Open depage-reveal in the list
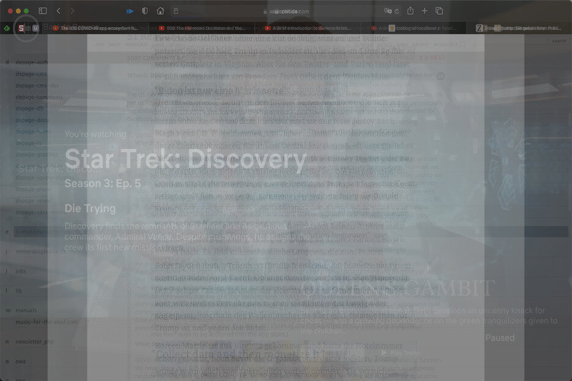This screenshot has height=381, width=572. 34,201
